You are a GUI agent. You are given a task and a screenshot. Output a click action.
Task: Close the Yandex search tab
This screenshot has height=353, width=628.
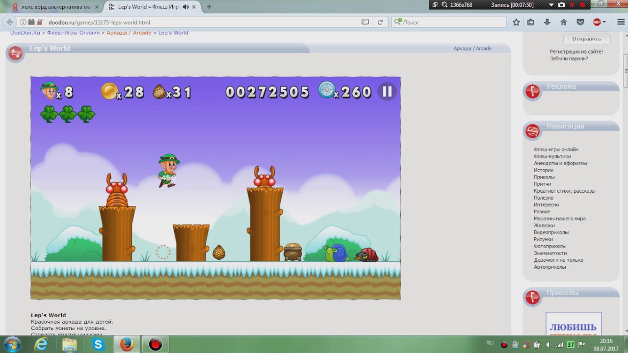pos(96,7)
